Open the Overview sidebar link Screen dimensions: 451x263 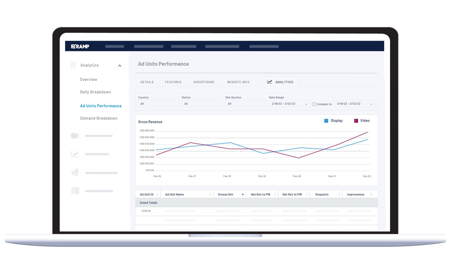coord(88,79)
